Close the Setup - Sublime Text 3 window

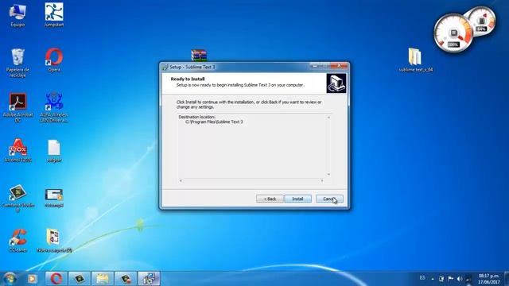[339, 65]
